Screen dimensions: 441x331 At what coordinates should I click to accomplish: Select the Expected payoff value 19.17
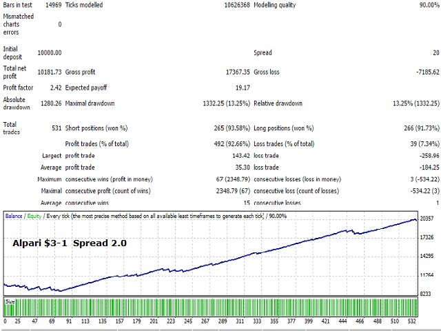pyautogui.click(x=231, y=88)
